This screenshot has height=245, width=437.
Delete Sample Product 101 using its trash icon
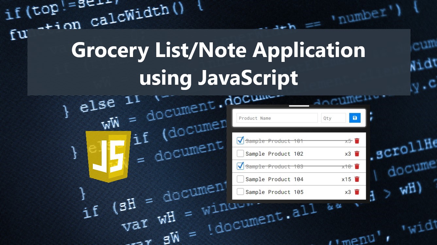click(x=357, y=140)
